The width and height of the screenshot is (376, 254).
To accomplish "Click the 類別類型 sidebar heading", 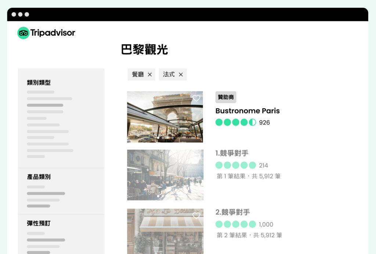I will (x=39, y=83).
